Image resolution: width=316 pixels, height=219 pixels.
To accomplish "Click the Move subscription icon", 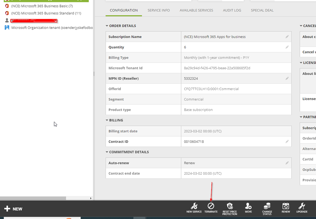I will coord(248,206).
